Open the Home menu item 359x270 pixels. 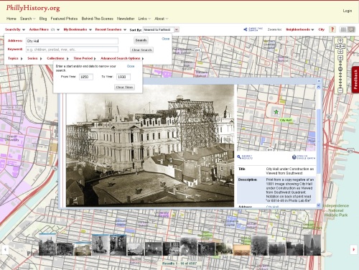coord(11,19)
